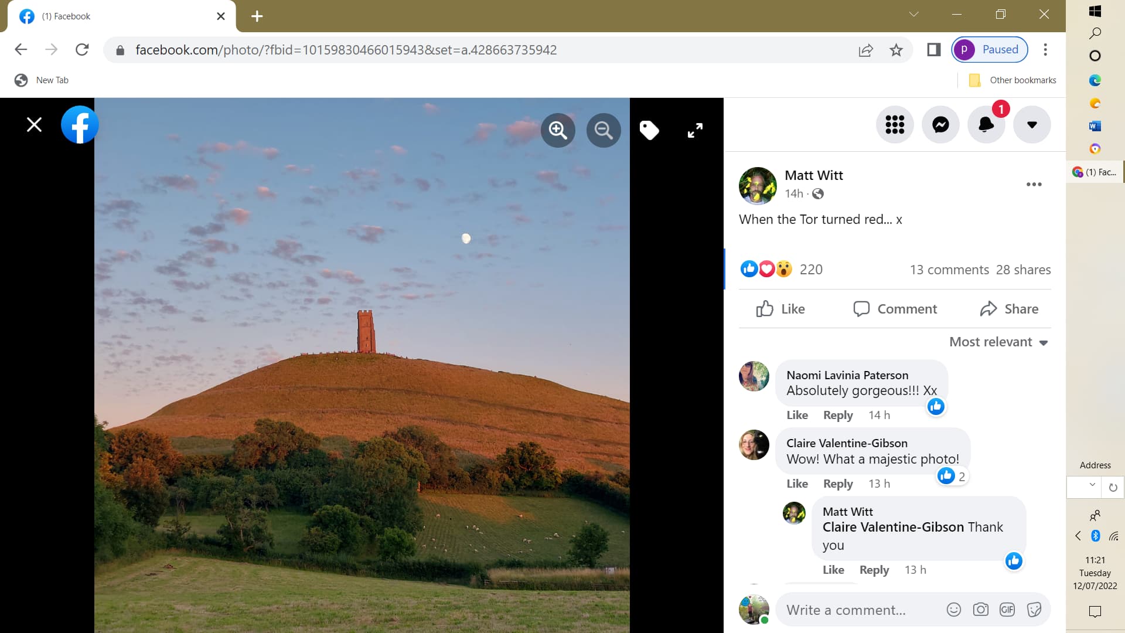Like Matt Witt's photo post
1125x633 pixels.
pyautogui.click(x=780, y=309)
